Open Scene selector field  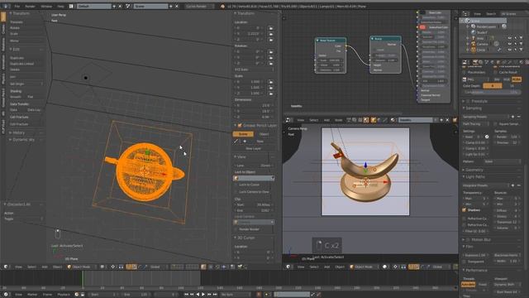tap(150, 6)
